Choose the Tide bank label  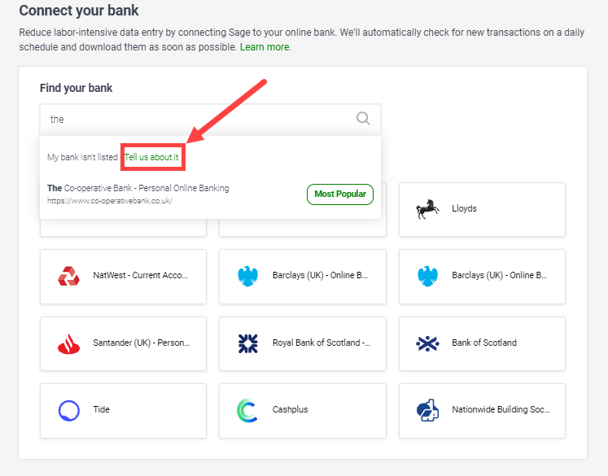(x=102, y=410)
